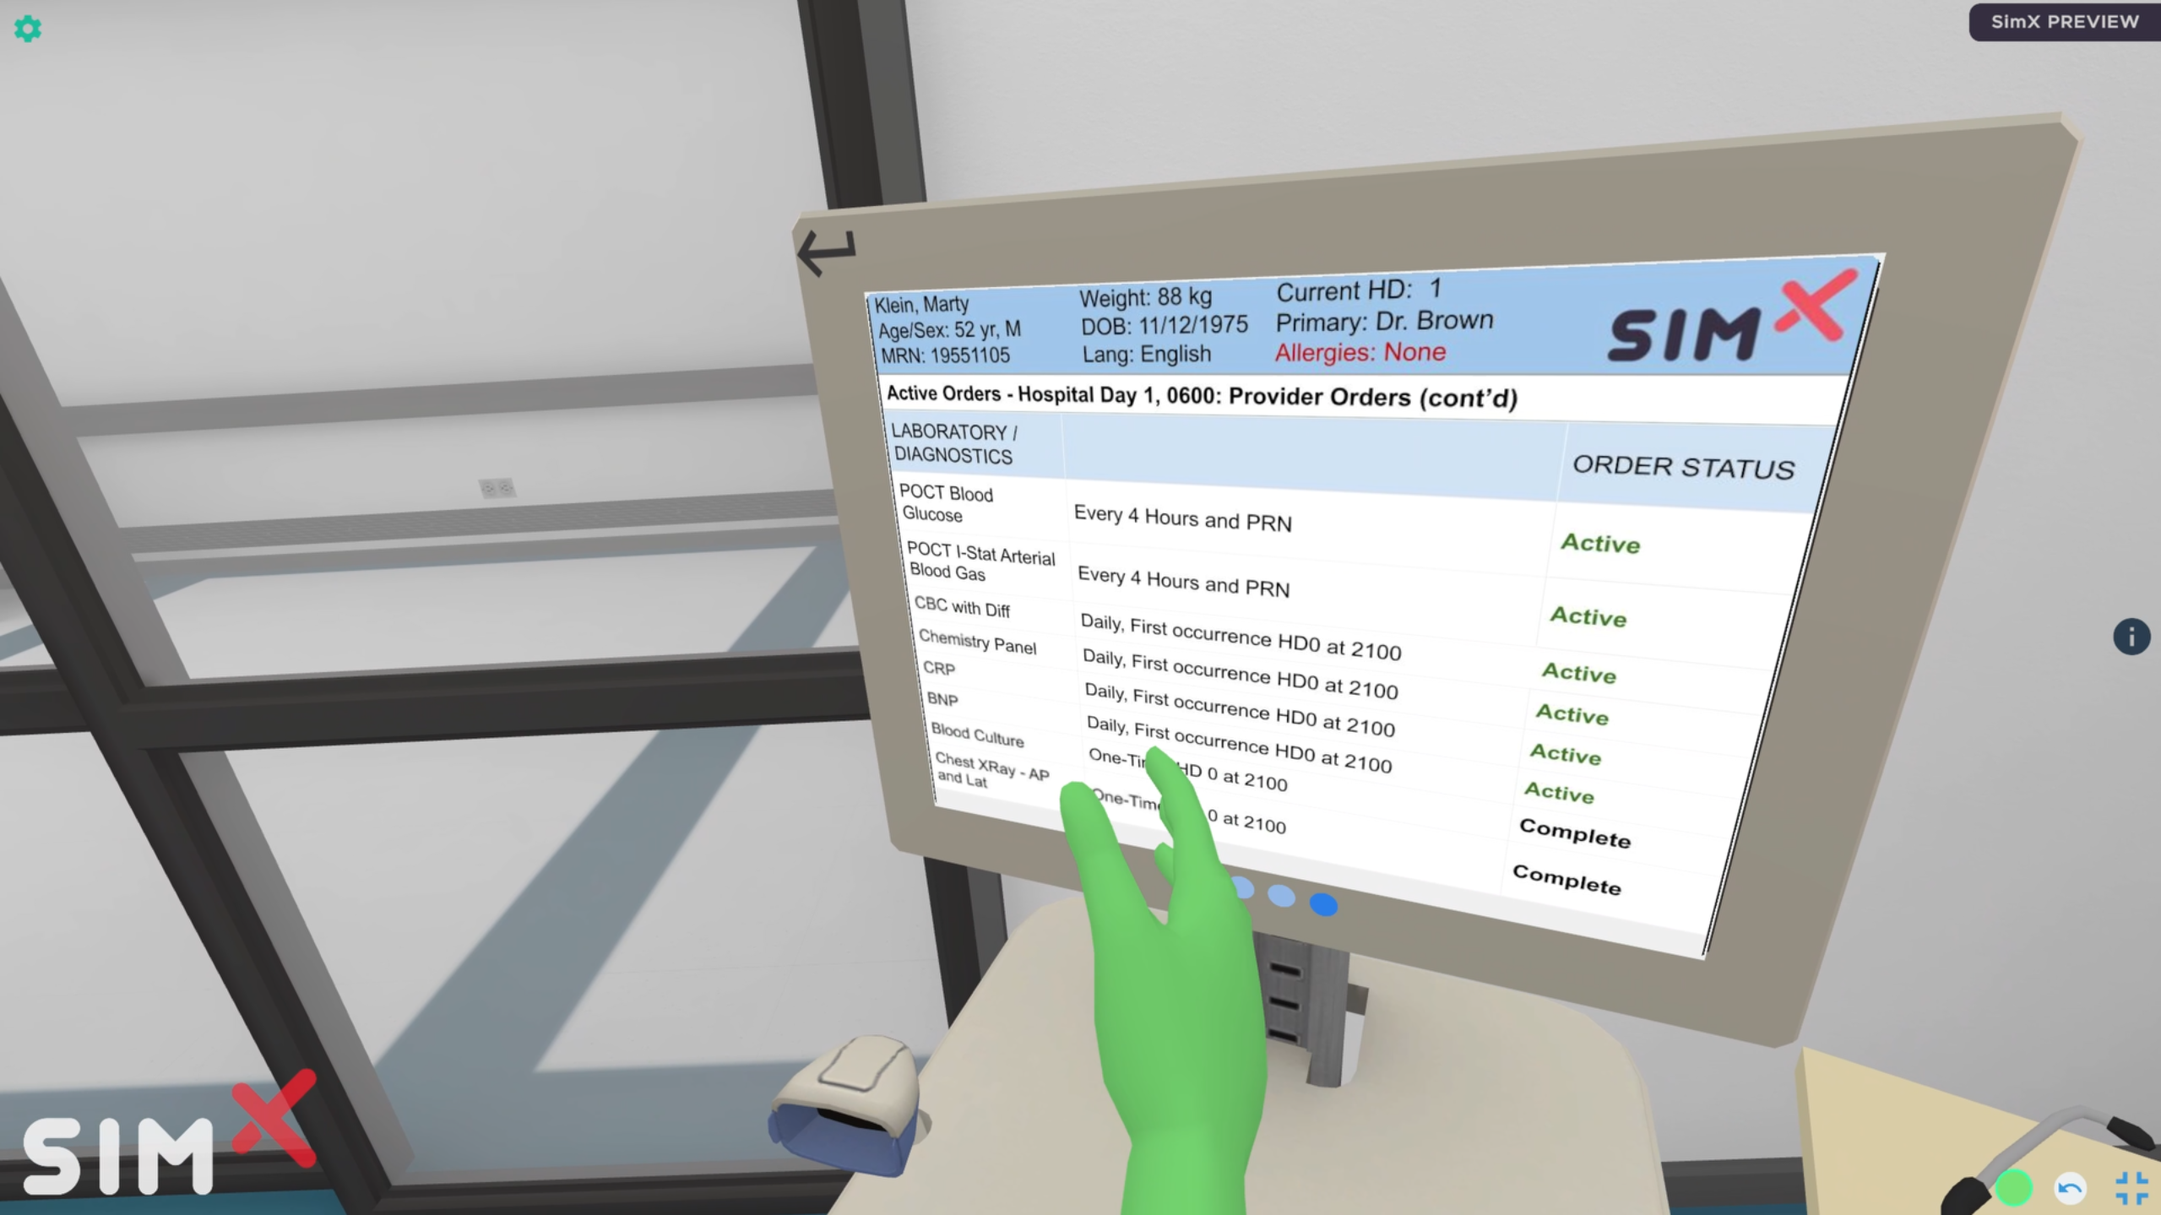Click the Chest XRay one-time schedule text
2161x1215 pixels.
tap(1188, 812)
